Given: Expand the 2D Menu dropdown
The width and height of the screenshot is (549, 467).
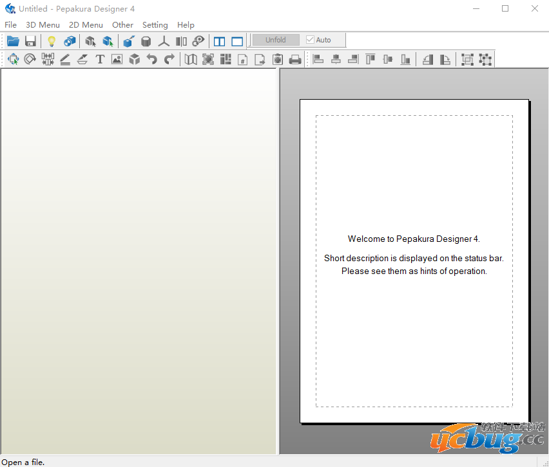Looking at the screenshot, I should pos(86,25).
